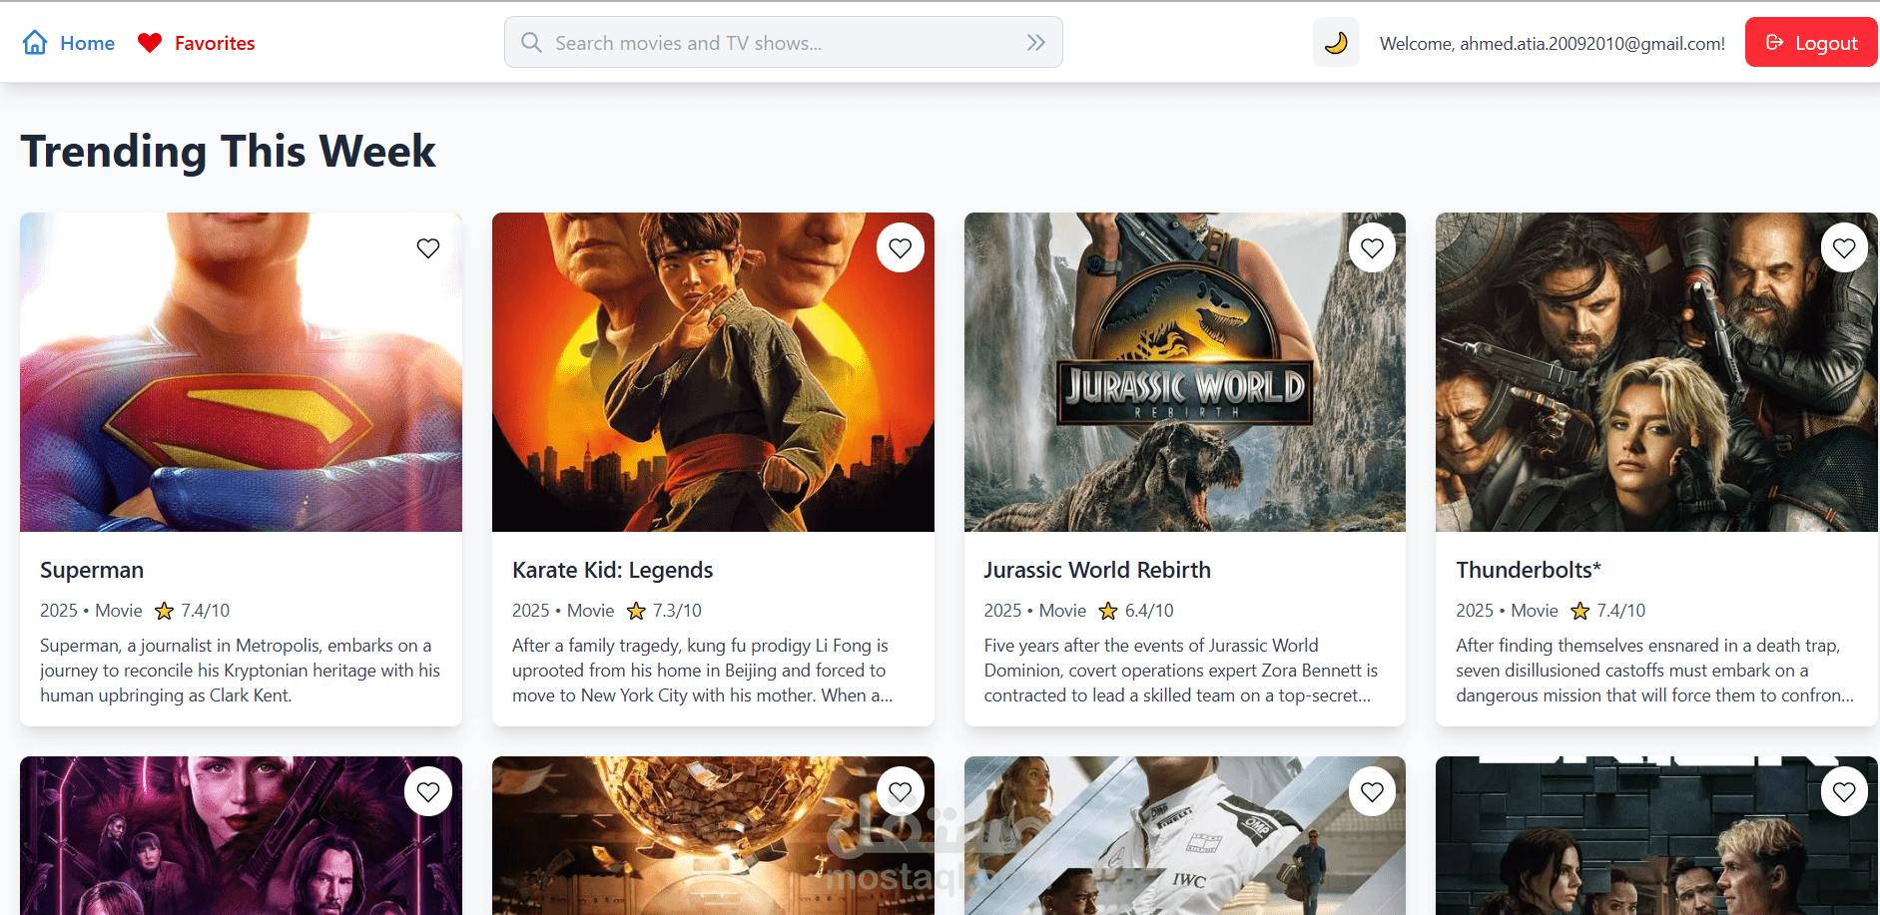1880x915 pixels.
Task: Tap the heart on the golden sphere poster
Action: pos(901,792)
